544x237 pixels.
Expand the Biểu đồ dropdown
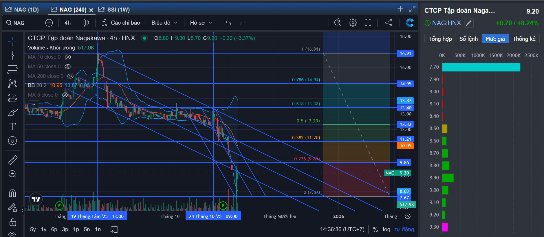click(164, 23)
